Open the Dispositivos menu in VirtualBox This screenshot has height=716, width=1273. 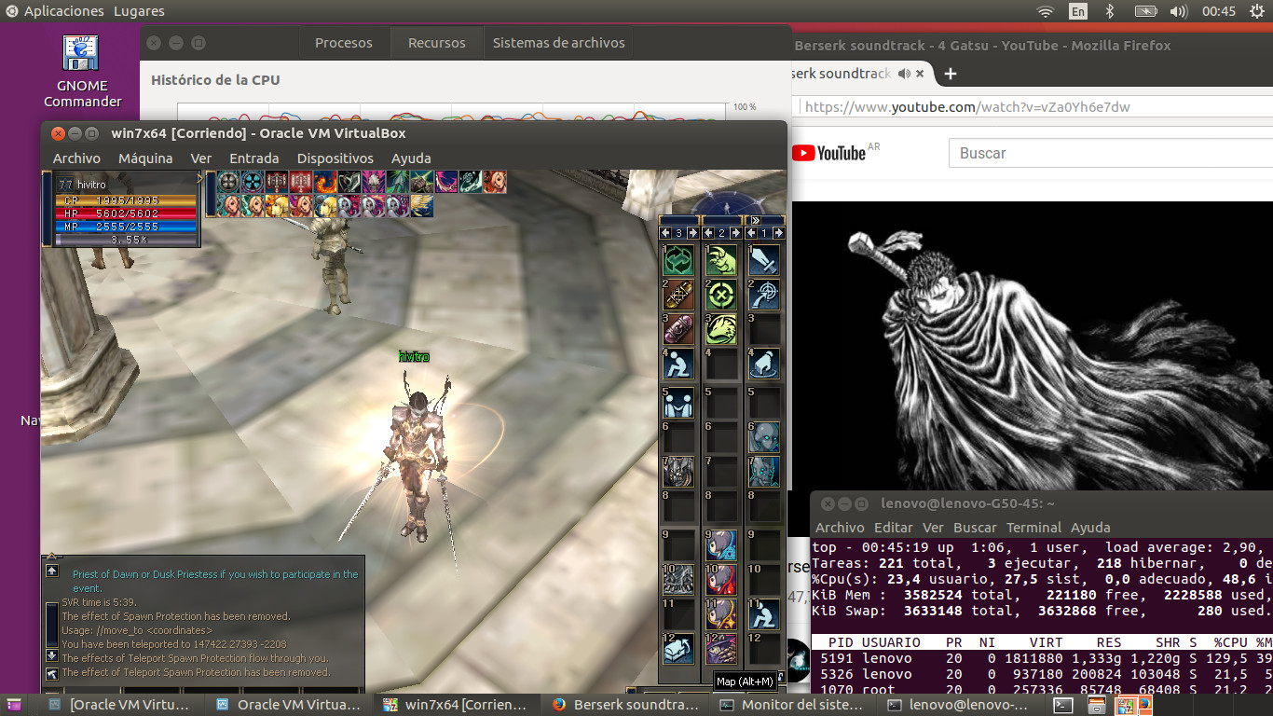(335, 158)
